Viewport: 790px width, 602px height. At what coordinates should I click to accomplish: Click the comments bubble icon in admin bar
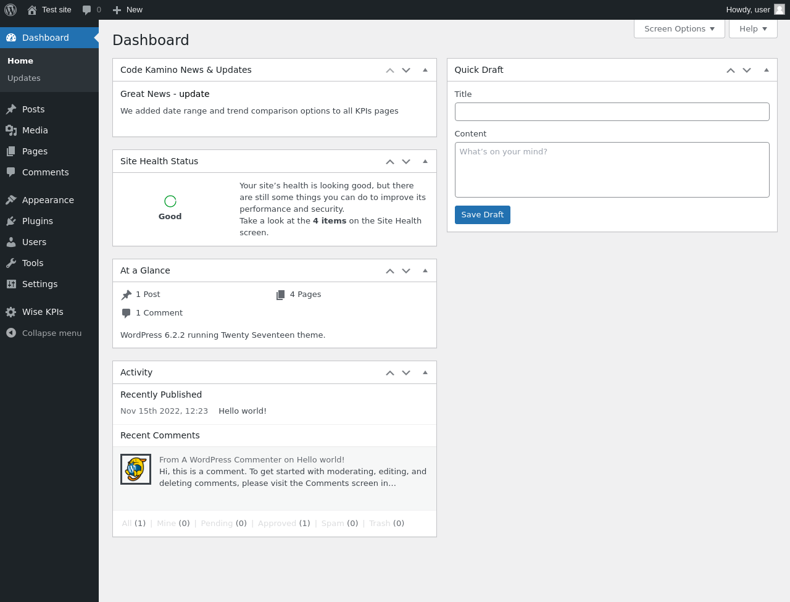click(x=86, y=10)
